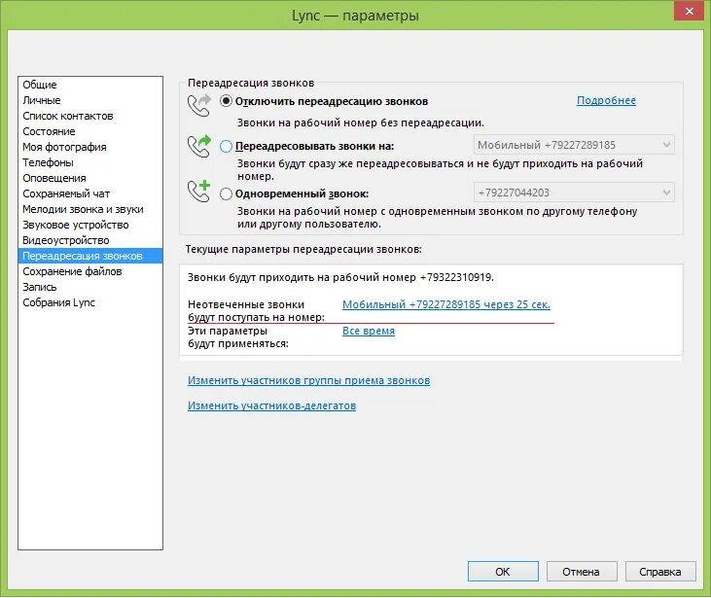Image resolution: width=711 pixels, height=598 pixels.
Task: Click Изменить участников-делегатов link
Action: pyautogui.click(x=271, y=405)
